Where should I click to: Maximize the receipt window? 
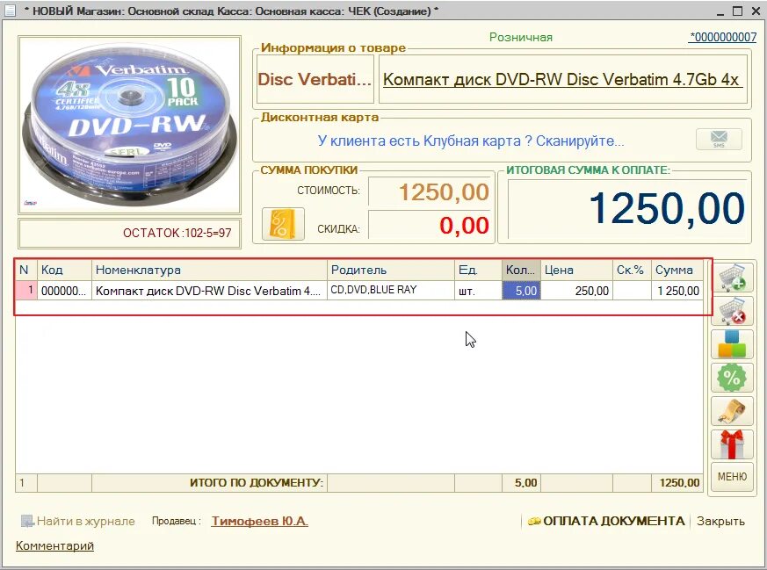coord(738,11)
